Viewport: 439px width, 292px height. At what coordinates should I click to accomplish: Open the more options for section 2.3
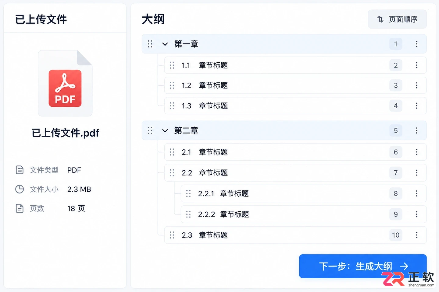[417, 235]
